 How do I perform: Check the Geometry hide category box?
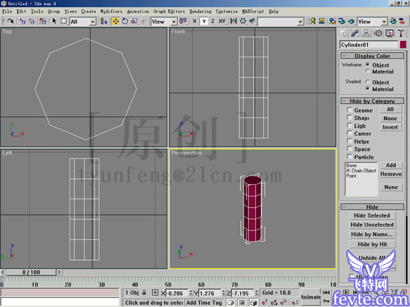349,109
